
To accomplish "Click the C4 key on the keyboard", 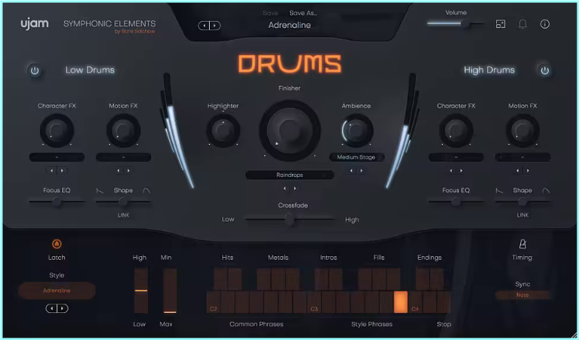I will pos(415,302).
